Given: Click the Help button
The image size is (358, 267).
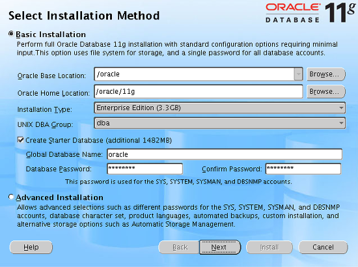Looking at the screenshot, I should (x=31, y=247).
